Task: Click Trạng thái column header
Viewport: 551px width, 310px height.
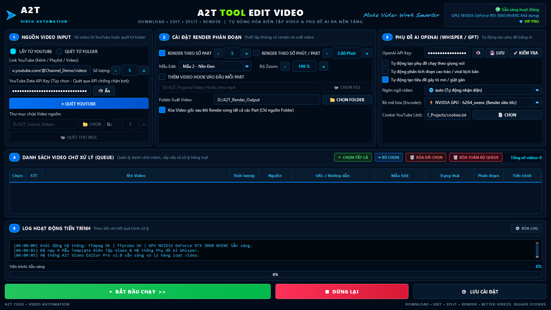Action: (x=449, y=176)
